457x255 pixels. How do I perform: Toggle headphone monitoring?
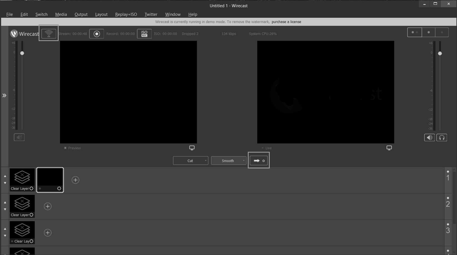442,137
